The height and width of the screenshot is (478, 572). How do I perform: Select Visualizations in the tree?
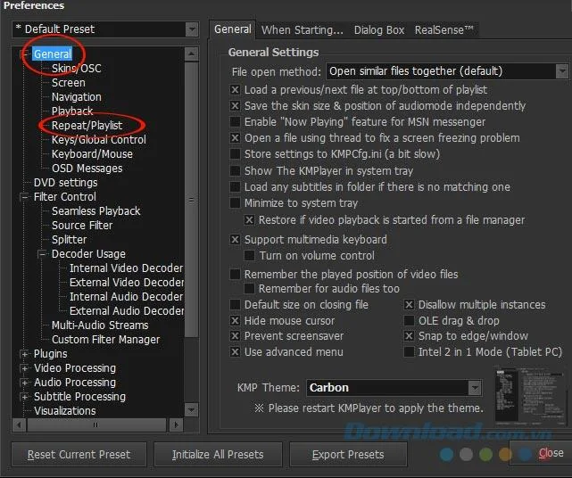point(64,411)
